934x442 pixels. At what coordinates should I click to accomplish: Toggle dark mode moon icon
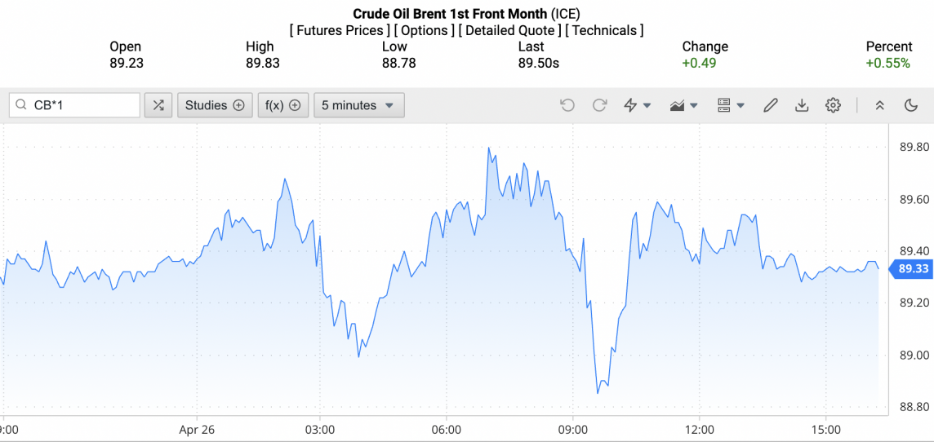[911, 105]
